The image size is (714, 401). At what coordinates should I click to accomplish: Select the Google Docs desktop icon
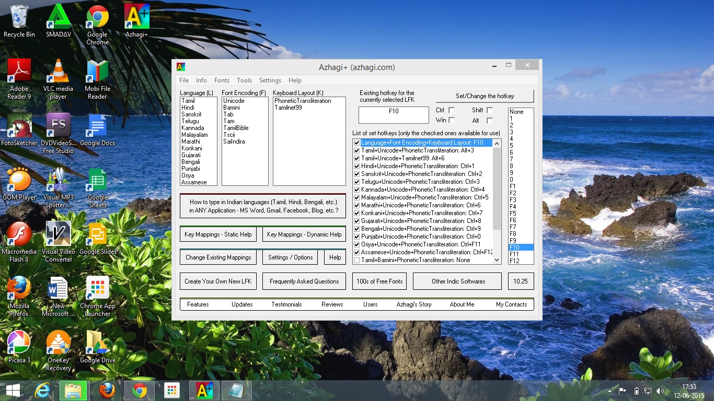[97, 130]
